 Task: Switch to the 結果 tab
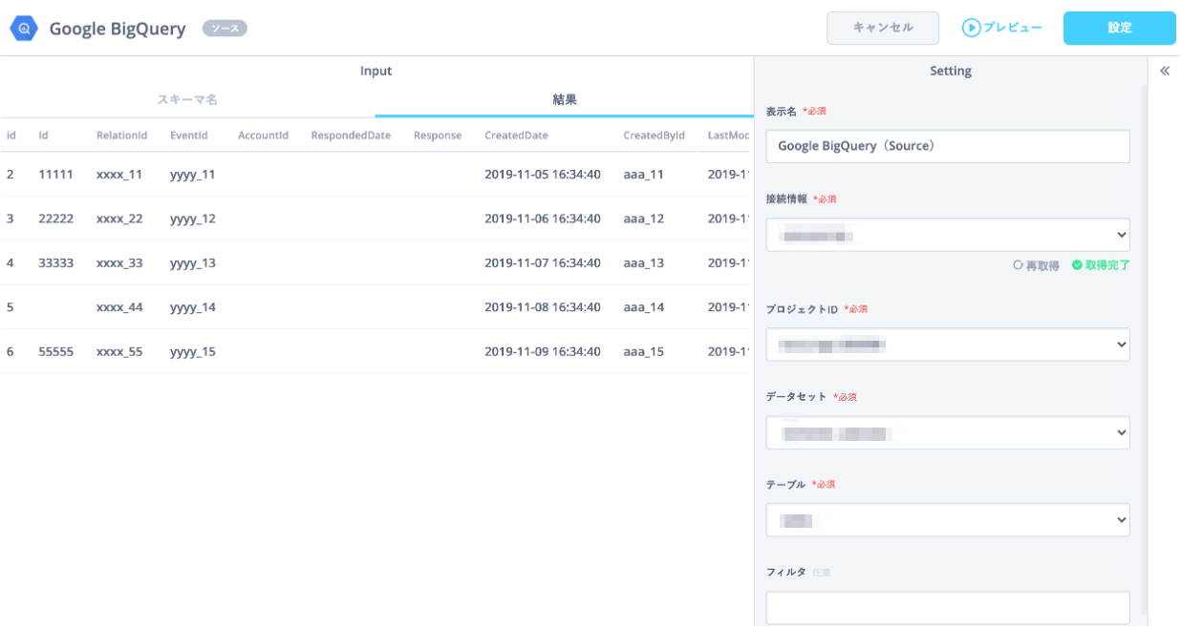click(565, 99)
